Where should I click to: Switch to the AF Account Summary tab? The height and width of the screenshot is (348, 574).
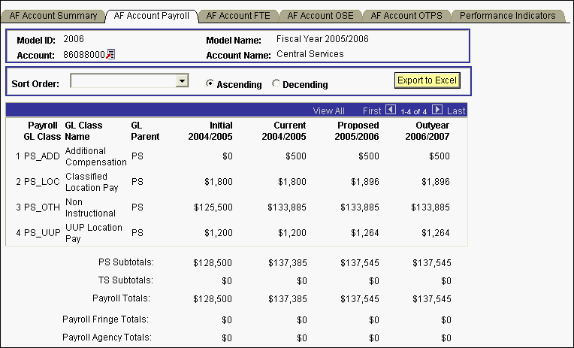pos(53,15)
